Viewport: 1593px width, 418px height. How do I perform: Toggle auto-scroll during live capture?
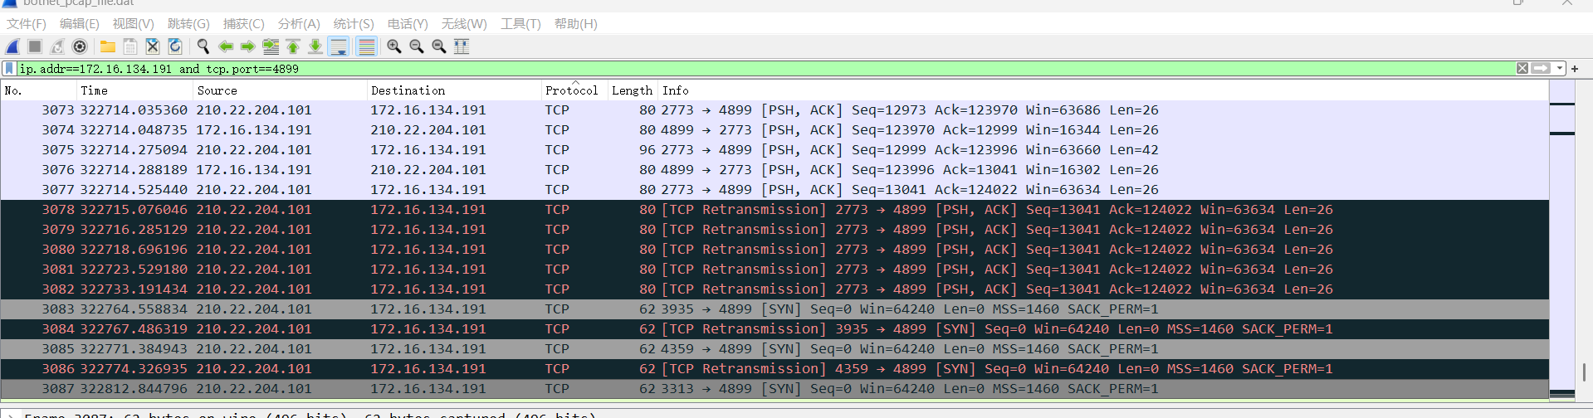(x=338, y=46)
